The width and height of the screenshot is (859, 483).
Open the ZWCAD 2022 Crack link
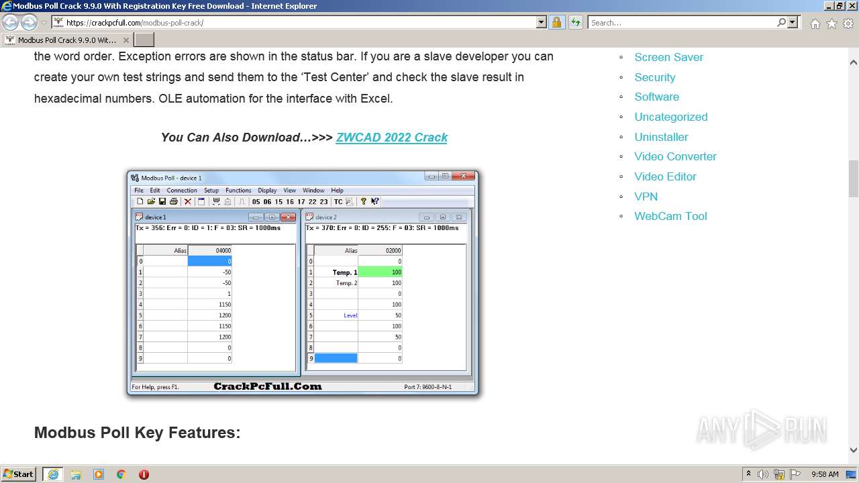tap(391, 138)
